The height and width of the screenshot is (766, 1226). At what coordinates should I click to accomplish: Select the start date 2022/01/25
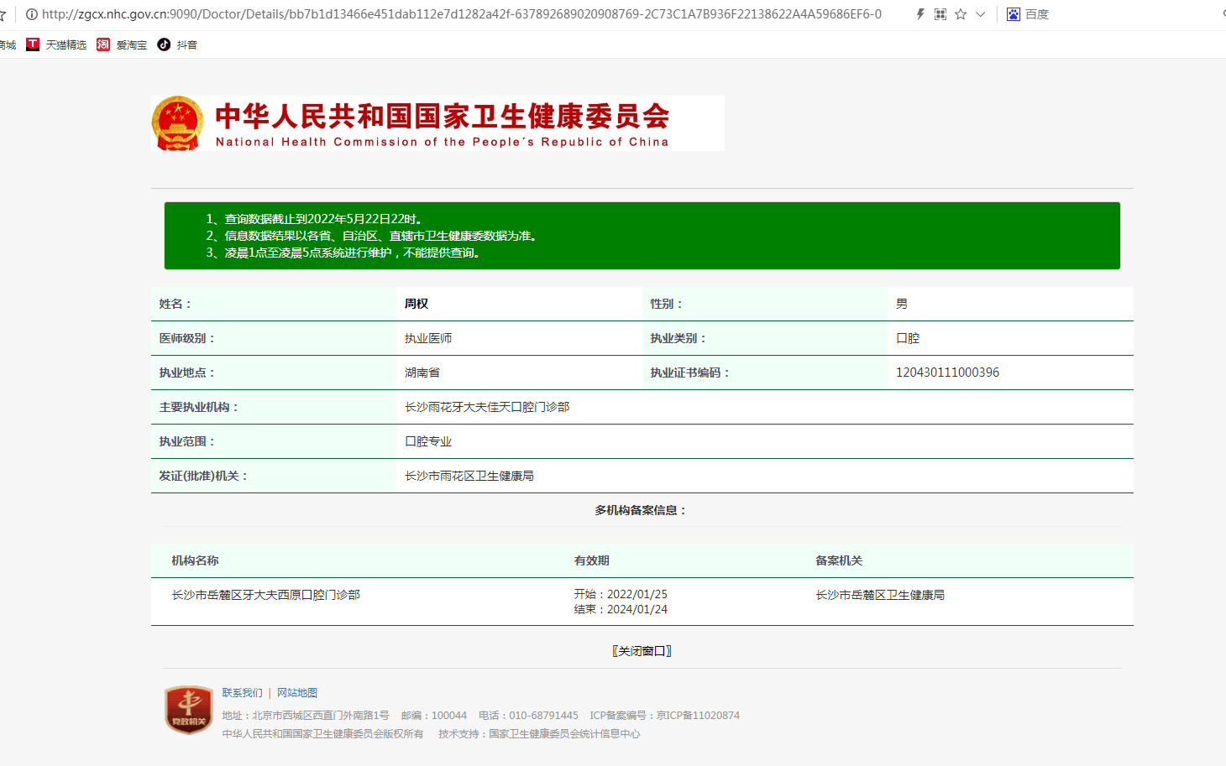pos(637,594)
